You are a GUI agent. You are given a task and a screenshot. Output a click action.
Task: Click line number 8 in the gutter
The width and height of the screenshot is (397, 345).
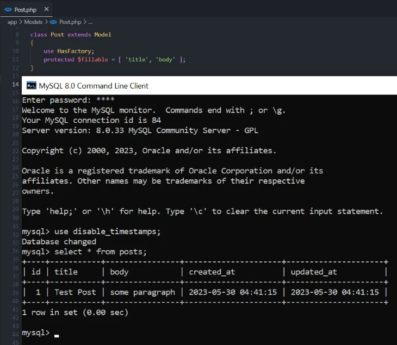pyautogui.click(x=17, y=34)
